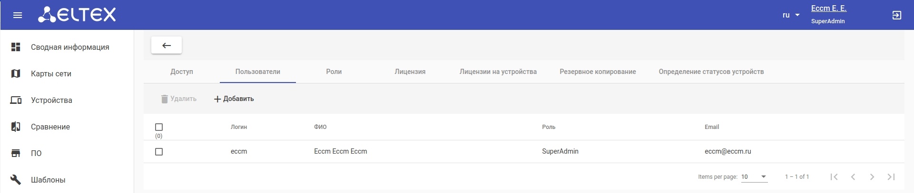Switch to the Роли tab
Viewport: 914px width, 193px height.
click(x=334, y=72)
